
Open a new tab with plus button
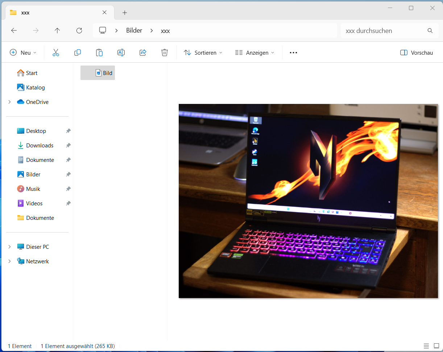[x=125, y=13]
